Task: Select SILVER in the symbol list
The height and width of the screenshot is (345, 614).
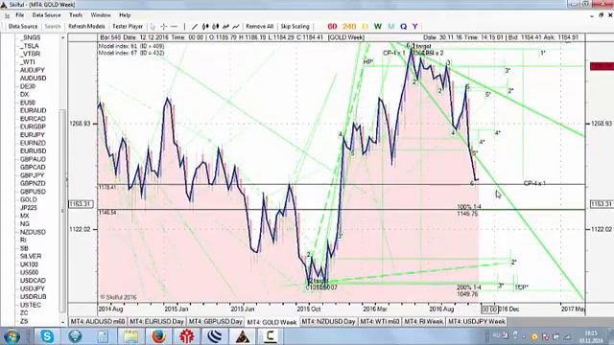Action: 31,256
